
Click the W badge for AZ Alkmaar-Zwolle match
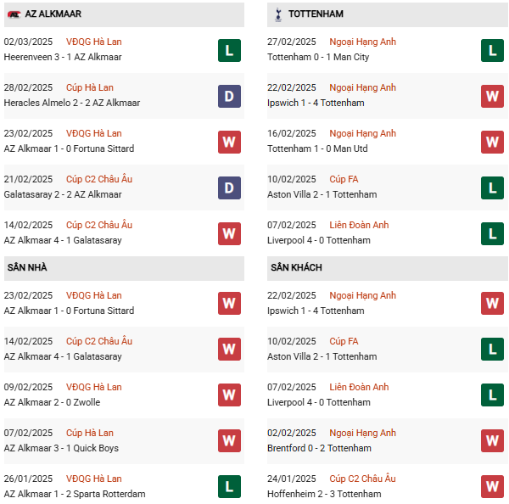click(x=229, y=395)
